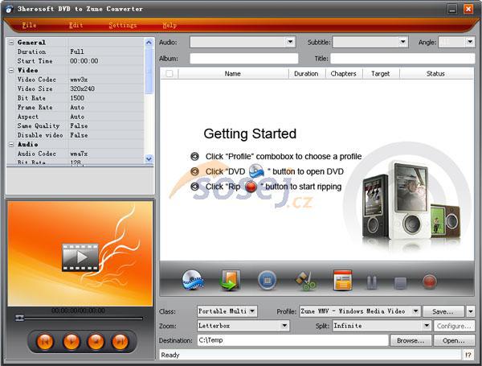Click the Open DVD disc icon
This screenshot has width=482, height=366.
click(193, 280)
